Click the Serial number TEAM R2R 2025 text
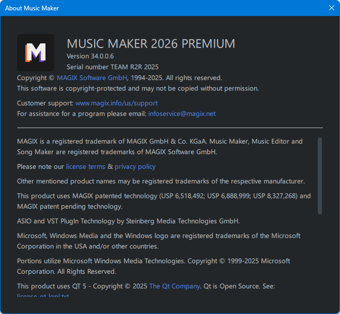 click(112, 67)
